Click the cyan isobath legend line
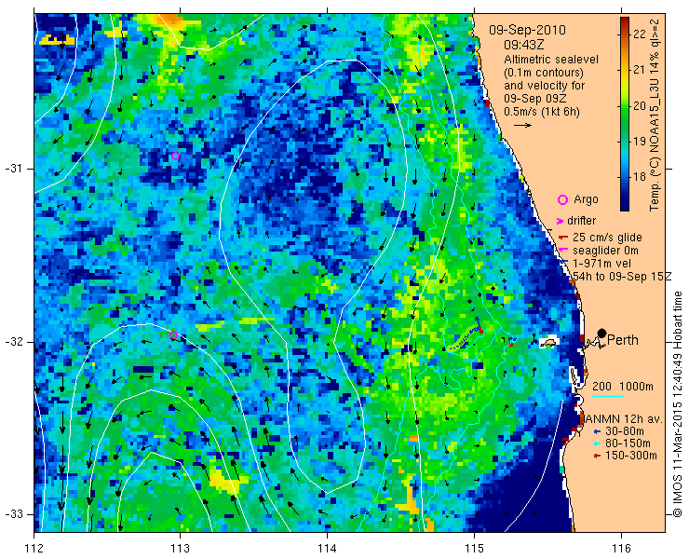 (x=608, y=396)
